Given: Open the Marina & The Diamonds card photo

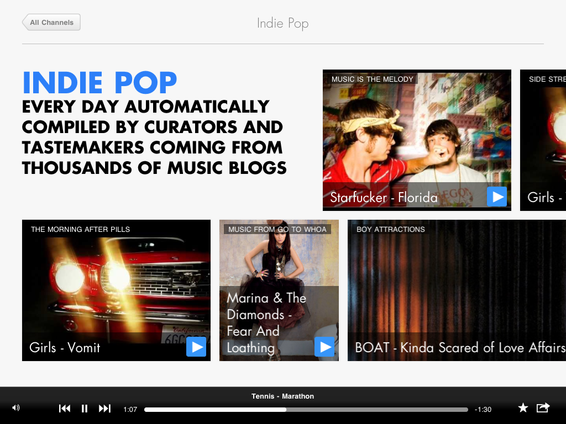Looking at the screenshot, I should tap(279, 290).
